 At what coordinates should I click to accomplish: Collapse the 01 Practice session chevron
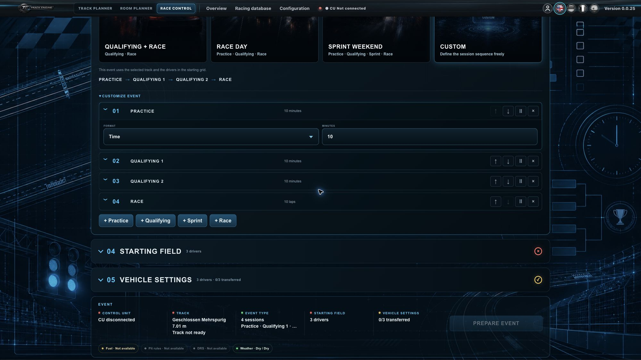105,109
